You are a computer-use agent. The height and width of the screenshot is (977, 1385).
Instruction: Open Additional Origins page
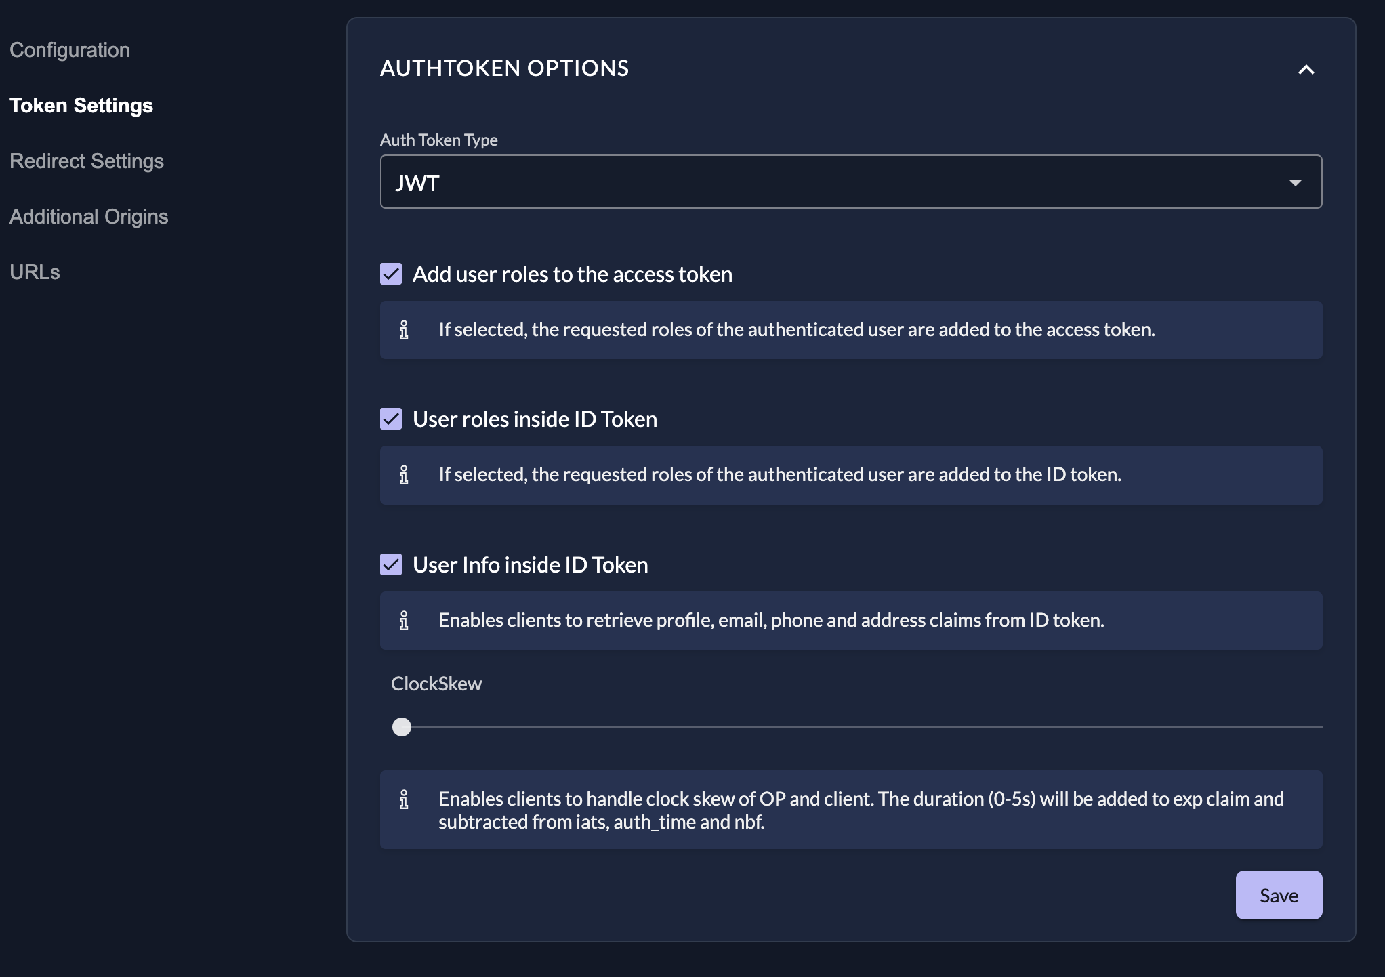pos(89,217)
